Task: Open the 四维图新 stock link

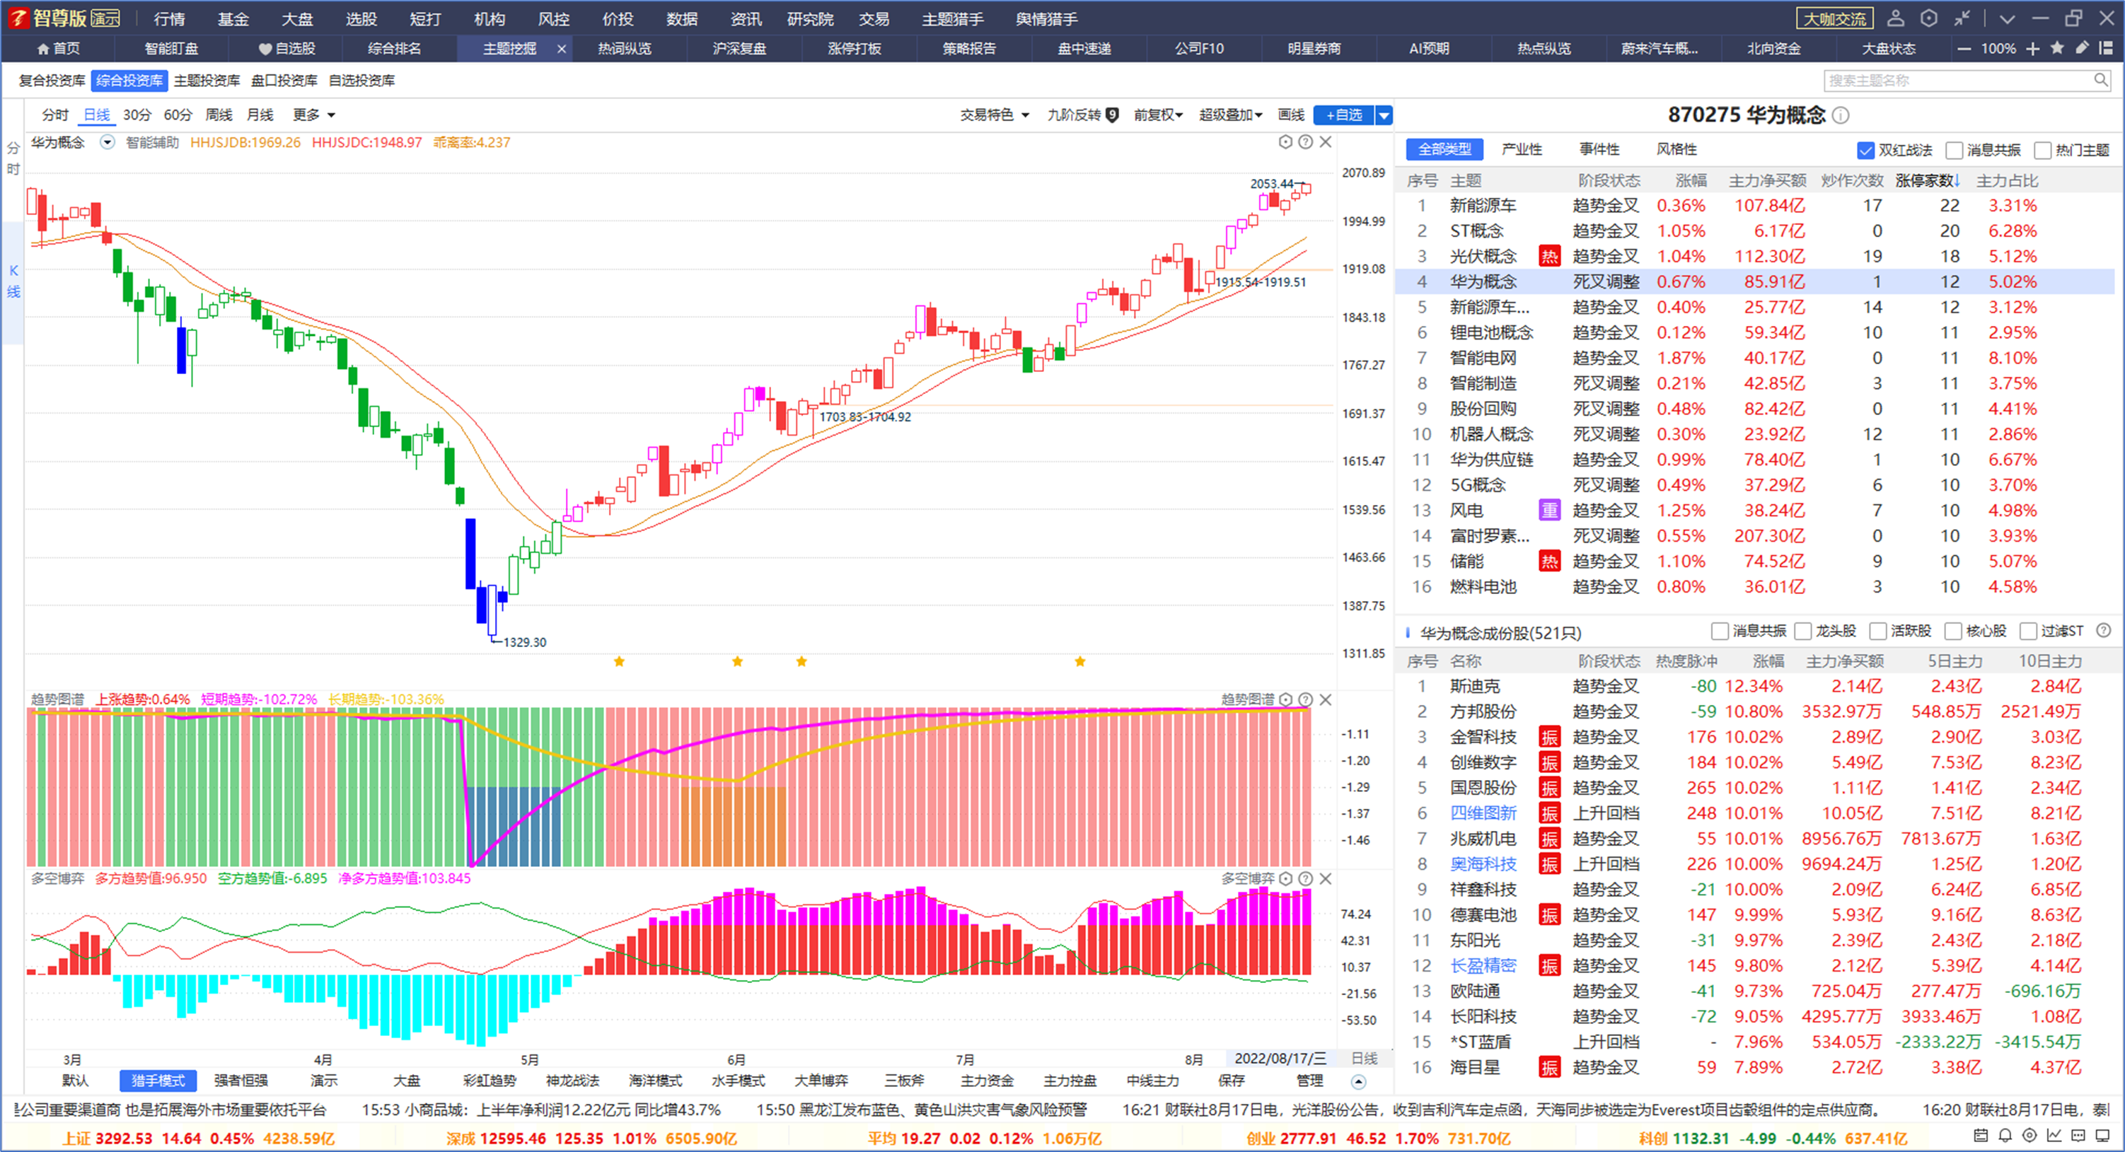Action: click(1483, 813)
